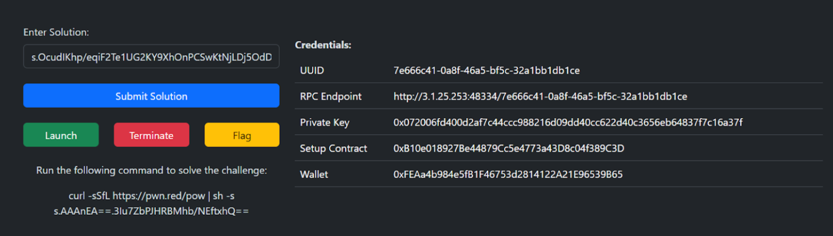833x236 pixels.
Task: Select the Setup Contract address
Action: click(x=509, y=148)
